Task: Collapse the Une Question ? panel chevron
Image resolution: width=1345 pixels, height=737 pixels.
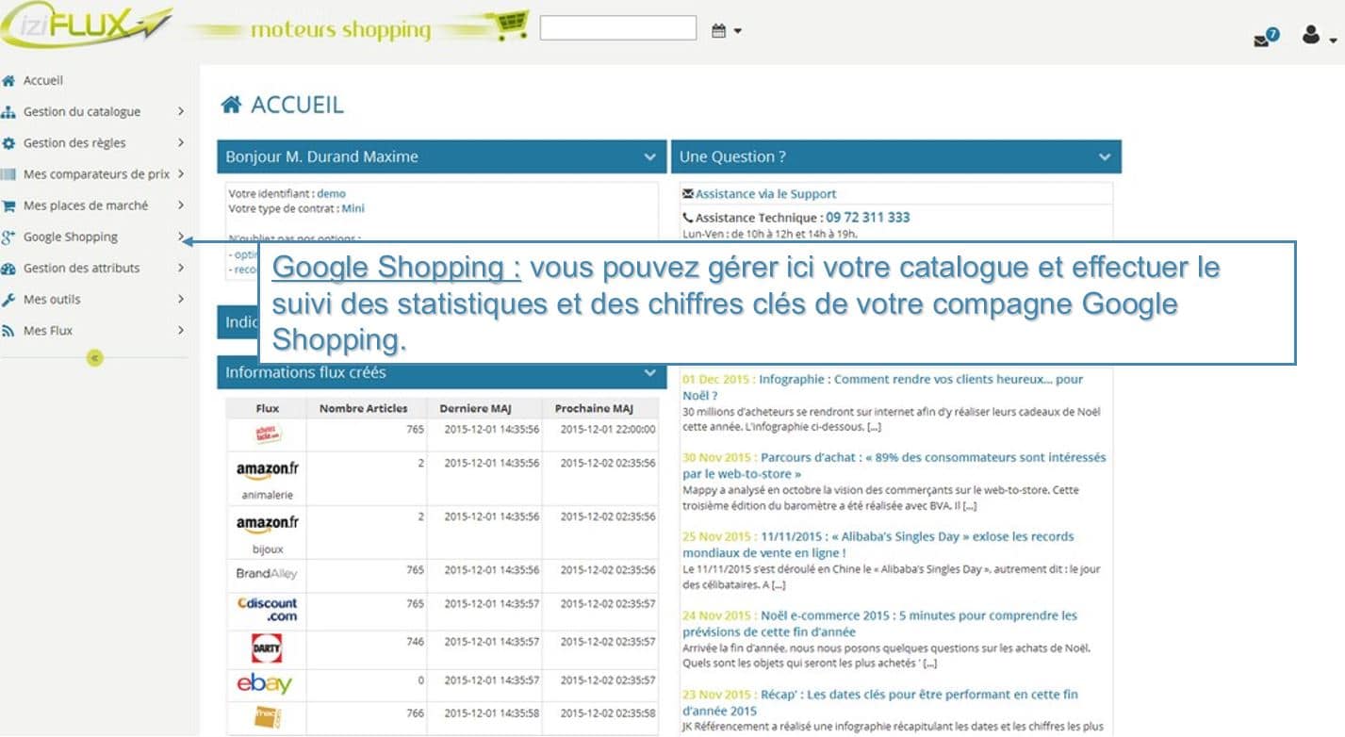Action: (1105, 157)
